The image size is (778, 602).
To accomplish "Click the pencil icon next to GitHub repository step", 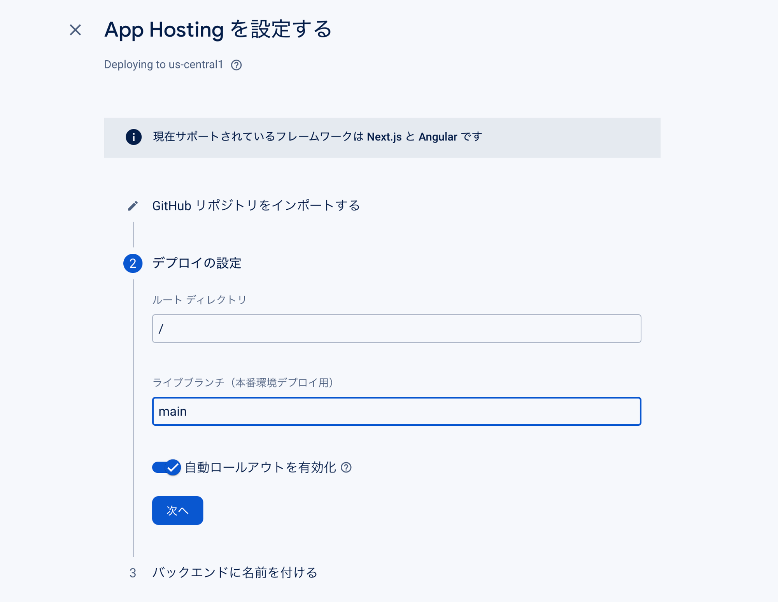I will 133,206.
